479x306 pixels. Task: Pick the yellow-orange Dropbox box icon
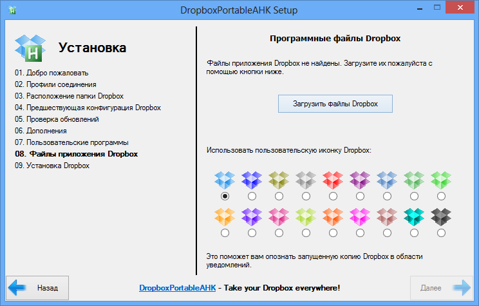coord(225,217)
